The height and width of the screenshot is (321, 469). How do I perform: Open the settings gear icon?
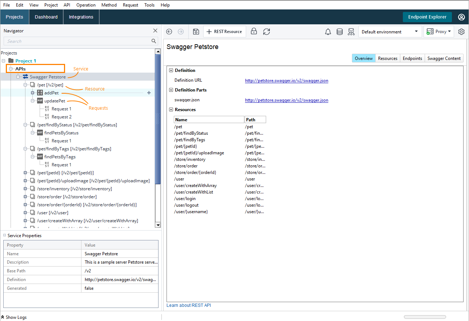461,32
